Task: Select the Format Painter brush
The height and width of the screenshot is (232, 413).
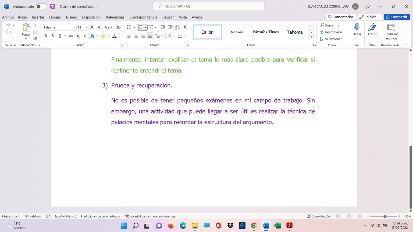Action: pyautogui.click(x=35, y=39)
